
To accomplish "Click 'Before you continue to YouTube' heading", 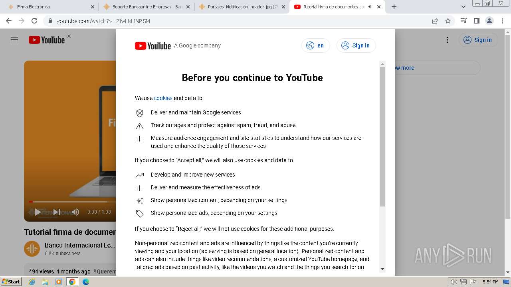I will click(x=252, y=77).
